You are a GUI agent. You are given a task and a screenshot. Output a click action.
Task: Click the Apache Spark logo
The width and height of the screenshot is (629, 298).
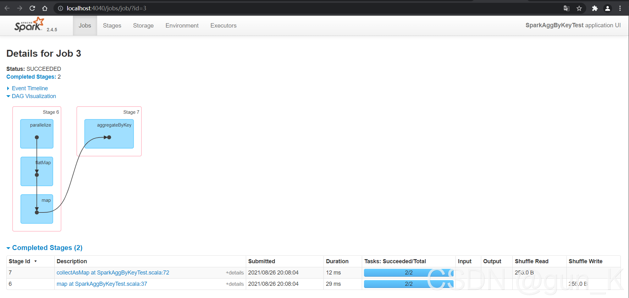coord(29,24)
